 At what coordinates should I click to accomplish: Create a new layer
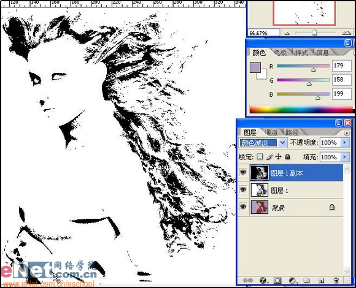point(321,281)
